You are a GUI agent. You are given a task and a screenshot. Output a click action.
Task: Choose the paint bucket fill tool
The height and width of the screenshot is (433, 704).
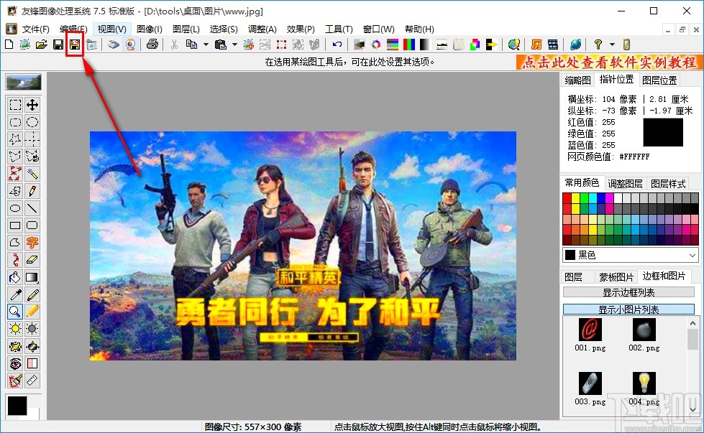coord(15,277)
